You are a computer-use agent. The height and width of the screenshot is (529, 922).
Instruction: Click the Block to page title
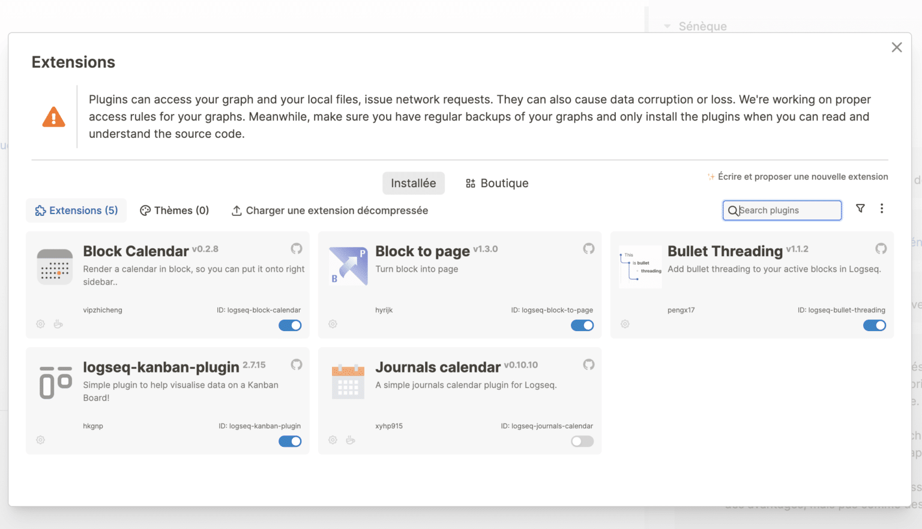pyautogui.click(x=423, y=251)
